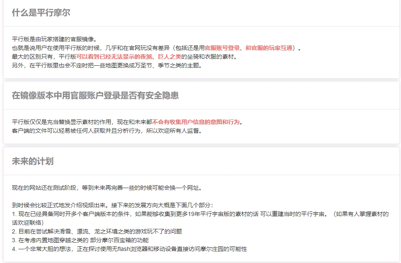This screenshot has height=263, width=401.
Task: Click the heading 未来的计划
Action: (33, 161)
